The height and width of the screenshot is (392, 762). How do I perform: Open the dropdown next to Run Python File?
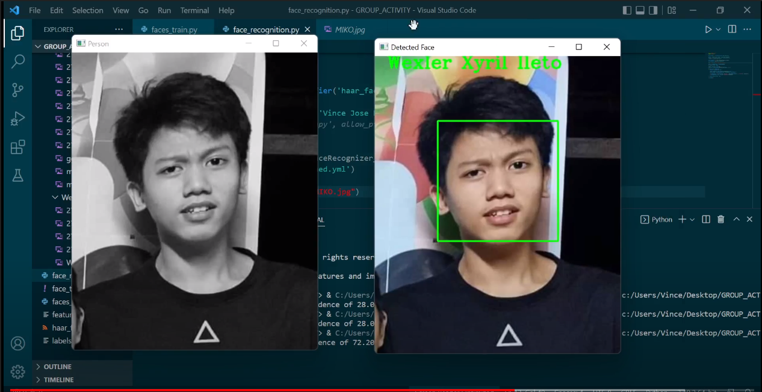point(718,30)
